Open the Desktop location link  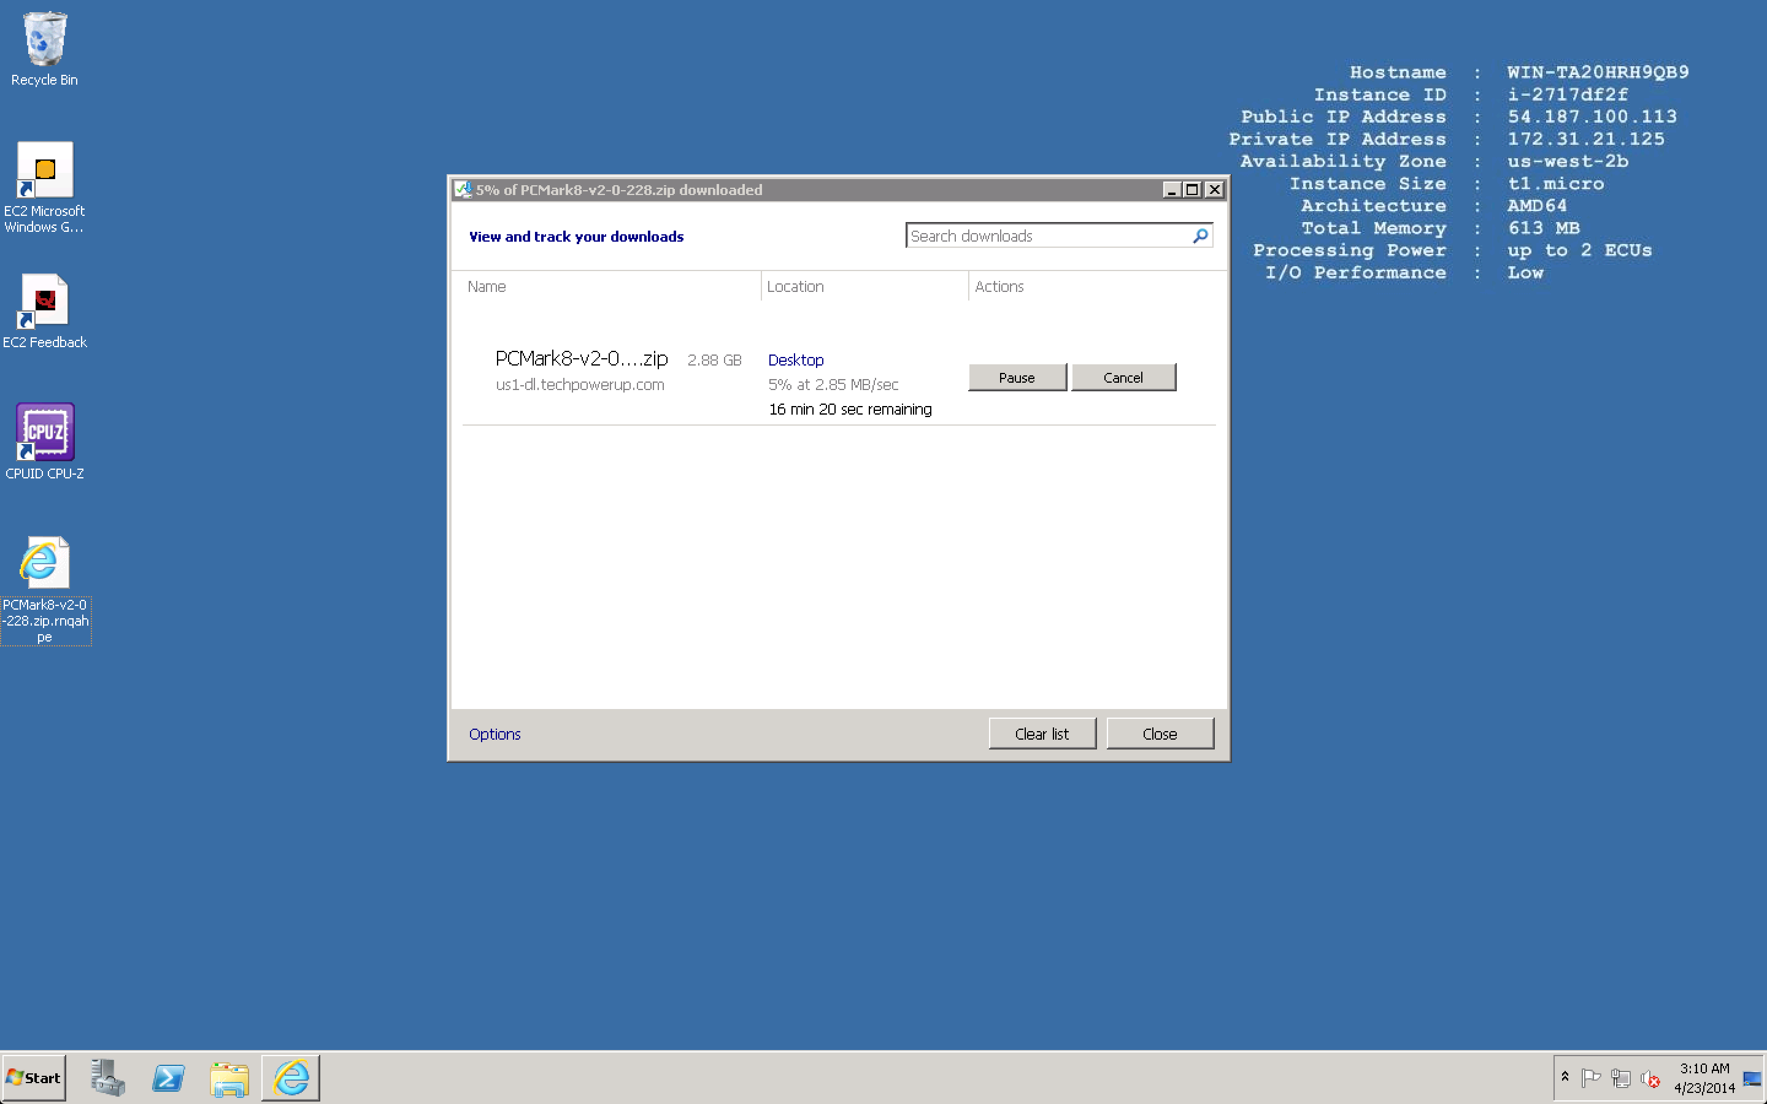tap(795, 360)
